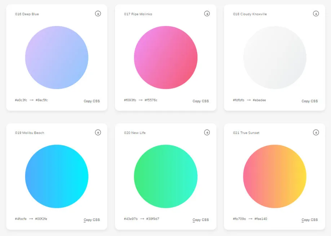Viewport: 331px width, 236px height.
Task: Click the Deep Blue gradient circle
Action: click(57, 58)
